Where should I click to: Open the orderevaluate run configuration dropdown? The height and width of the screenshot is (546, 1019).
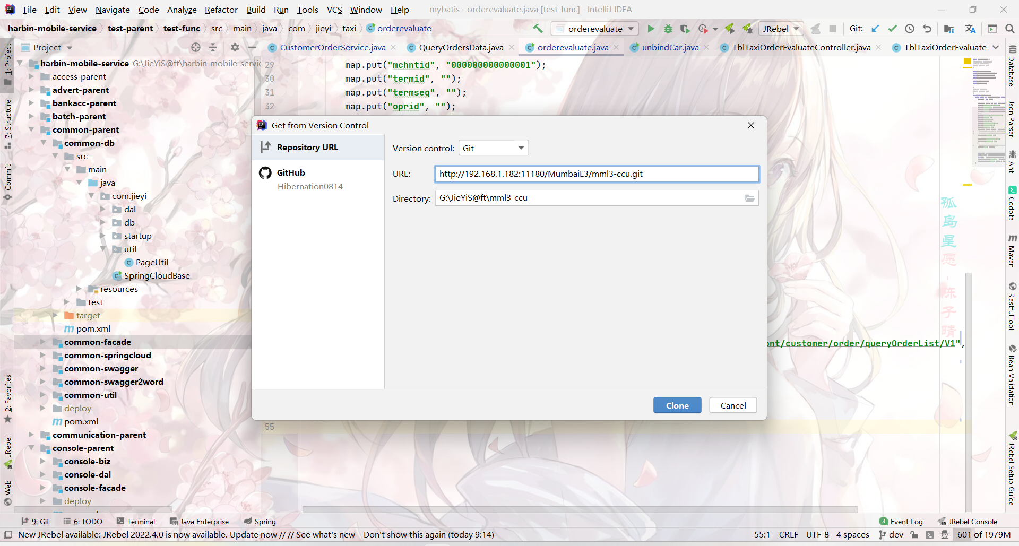pyautogui.click(x=594, y=29)
